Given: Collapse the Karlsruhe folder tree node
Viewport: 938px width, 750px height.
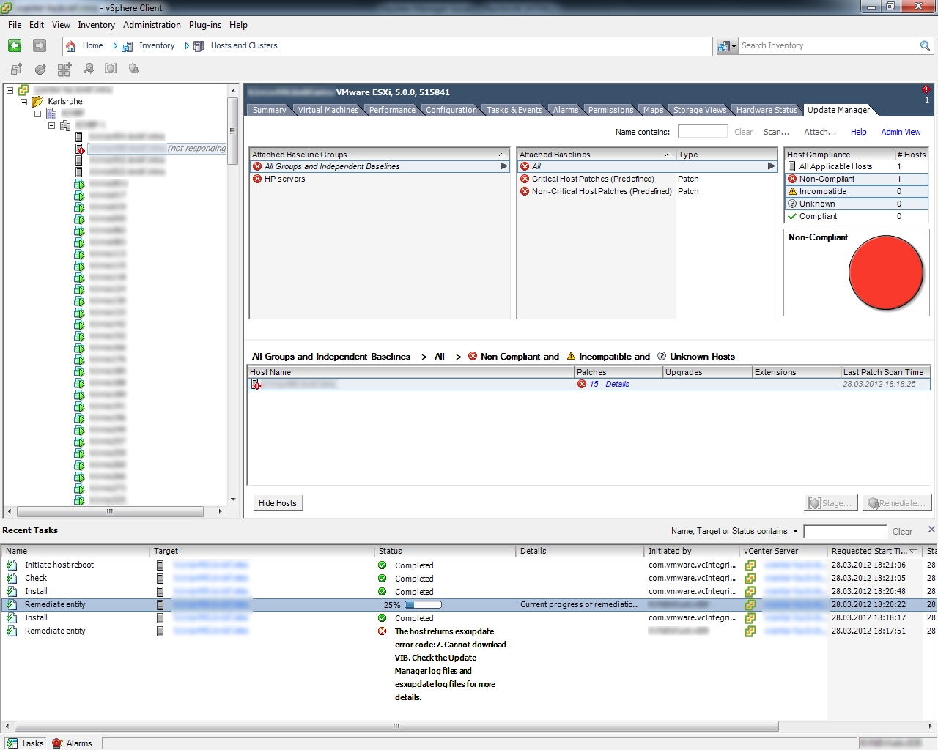Looking at the screenshot, I should click(23, 102).
